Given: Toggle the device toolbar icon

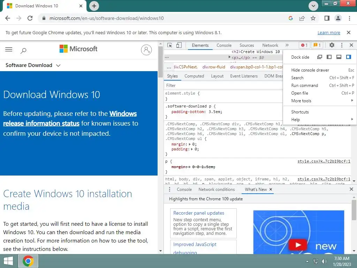Looking at the screenshot, I should [x=179, y=45].
